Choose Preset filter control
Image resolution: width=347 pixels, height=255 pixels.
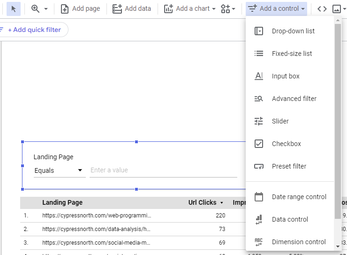click(290, 166)
